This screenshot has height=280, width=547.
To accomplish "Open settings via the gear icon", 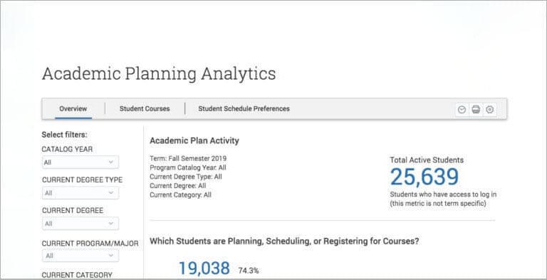I will [490, 110].
